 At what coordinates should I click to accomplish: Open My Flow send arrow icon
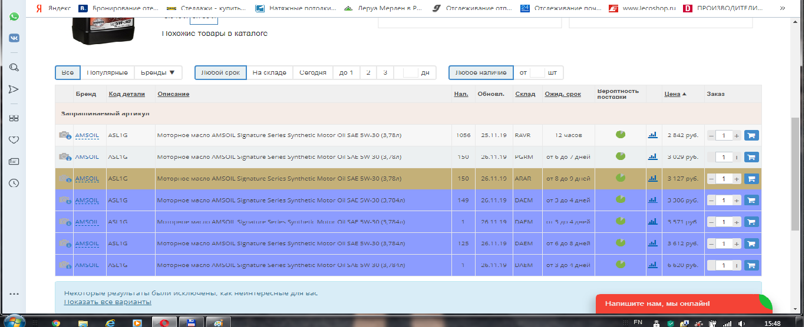pyautogui.click(x=14, y=89)
